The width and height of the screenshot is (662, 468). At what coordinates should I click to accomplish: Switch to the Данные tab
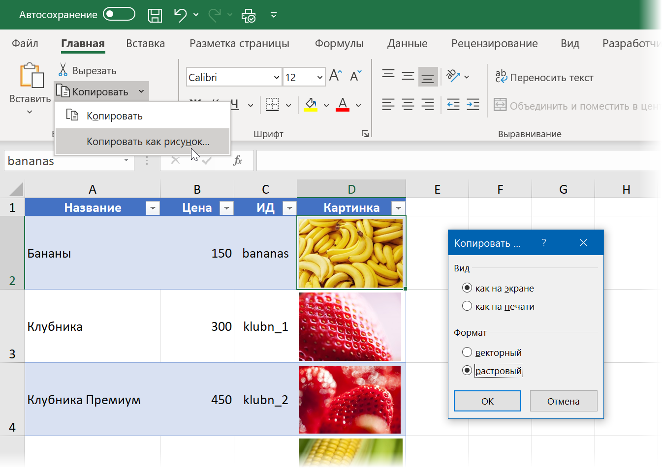[407, 43]
